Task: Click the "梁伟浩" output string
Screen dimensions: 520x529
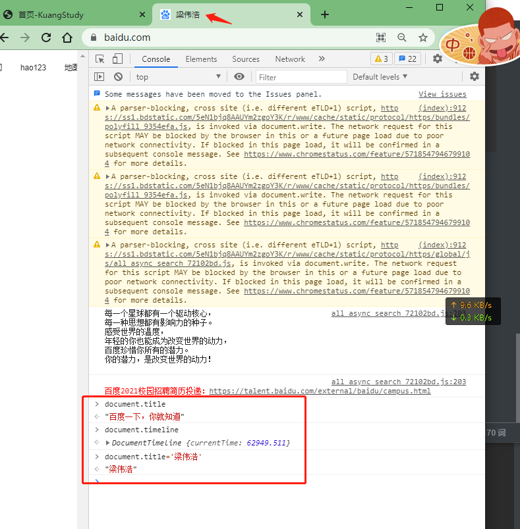Action: pyautogui.click(x=121, y=469)
